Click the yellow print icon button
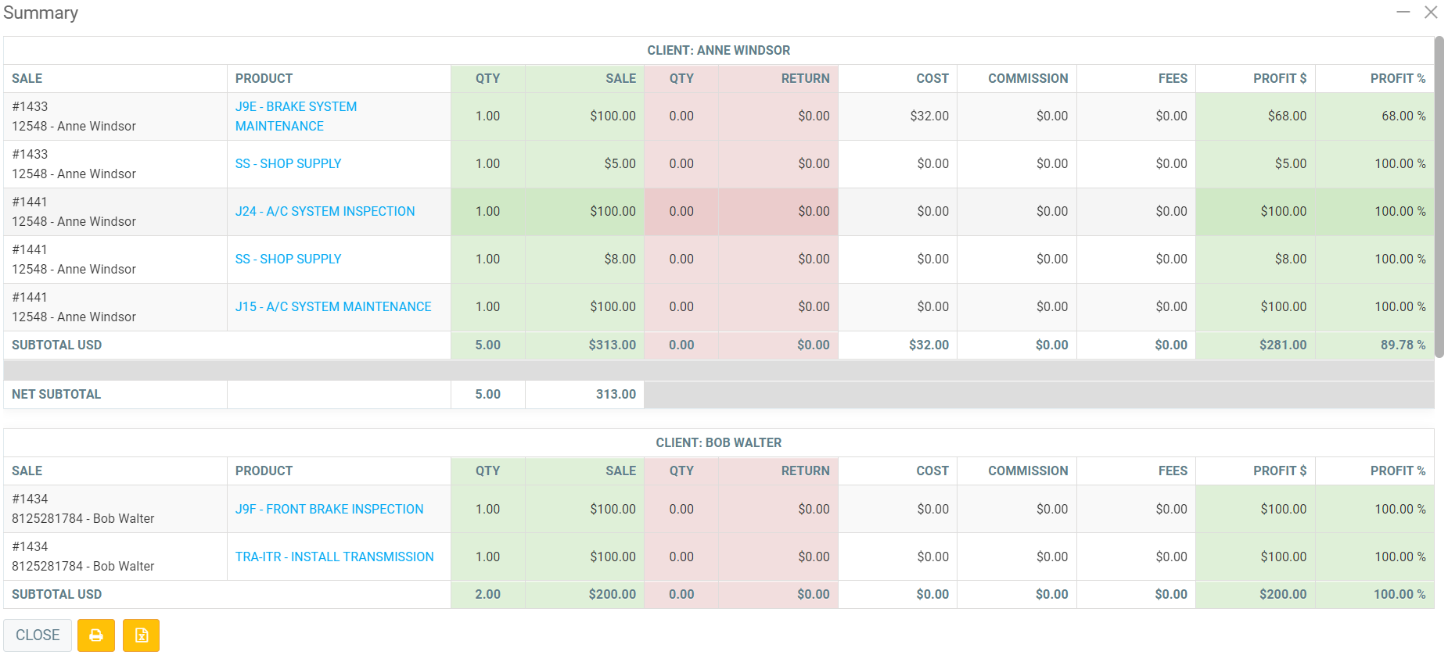The width and height of the screenshot is (1448, 655). (96, 635)
